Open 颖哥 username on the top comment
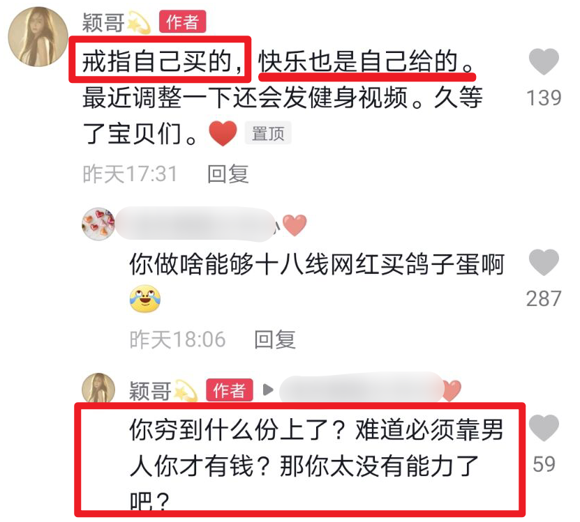Viewport: 580px width, 522px height. (103, 22)
